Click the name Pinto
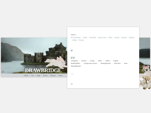The height and width of the screenshot is (113, 151). click(x=126, y=63)
